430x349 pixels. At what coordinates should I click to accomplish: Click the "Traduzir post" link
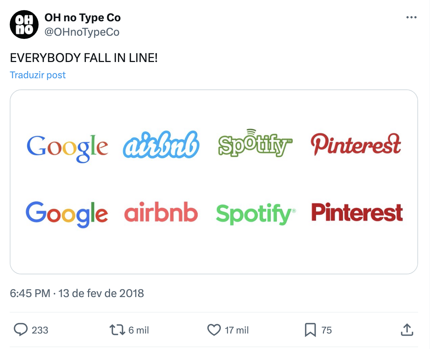[38, 75]
